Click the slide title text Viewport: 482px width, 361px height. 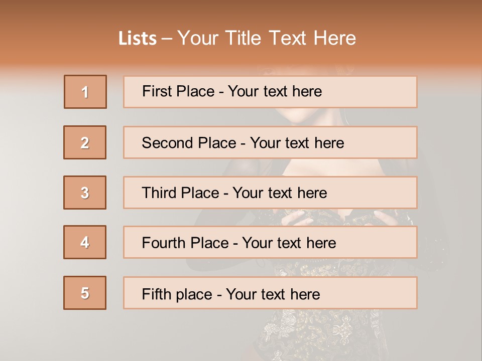pyautogui.click(x=237, y=38)
